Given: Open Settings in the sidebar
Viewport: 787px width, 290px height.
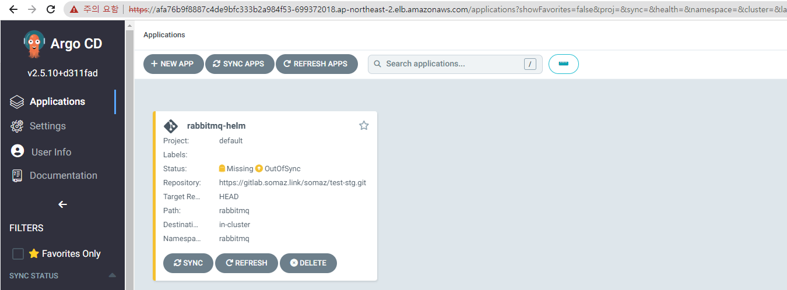Looking at the screenshot, I should (x=48, y=126).
